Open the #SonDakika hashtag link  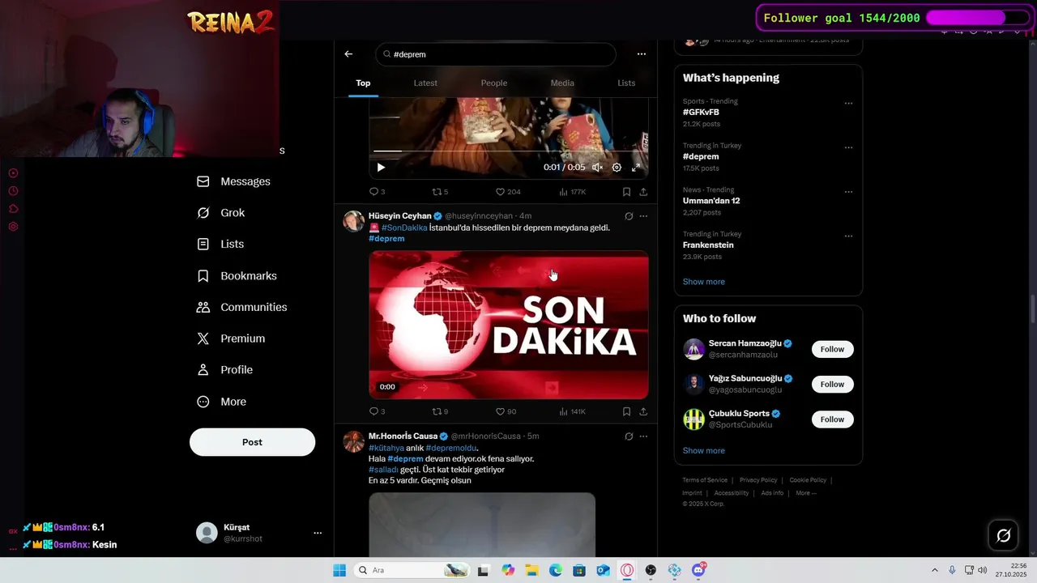(x=404, y=228)
